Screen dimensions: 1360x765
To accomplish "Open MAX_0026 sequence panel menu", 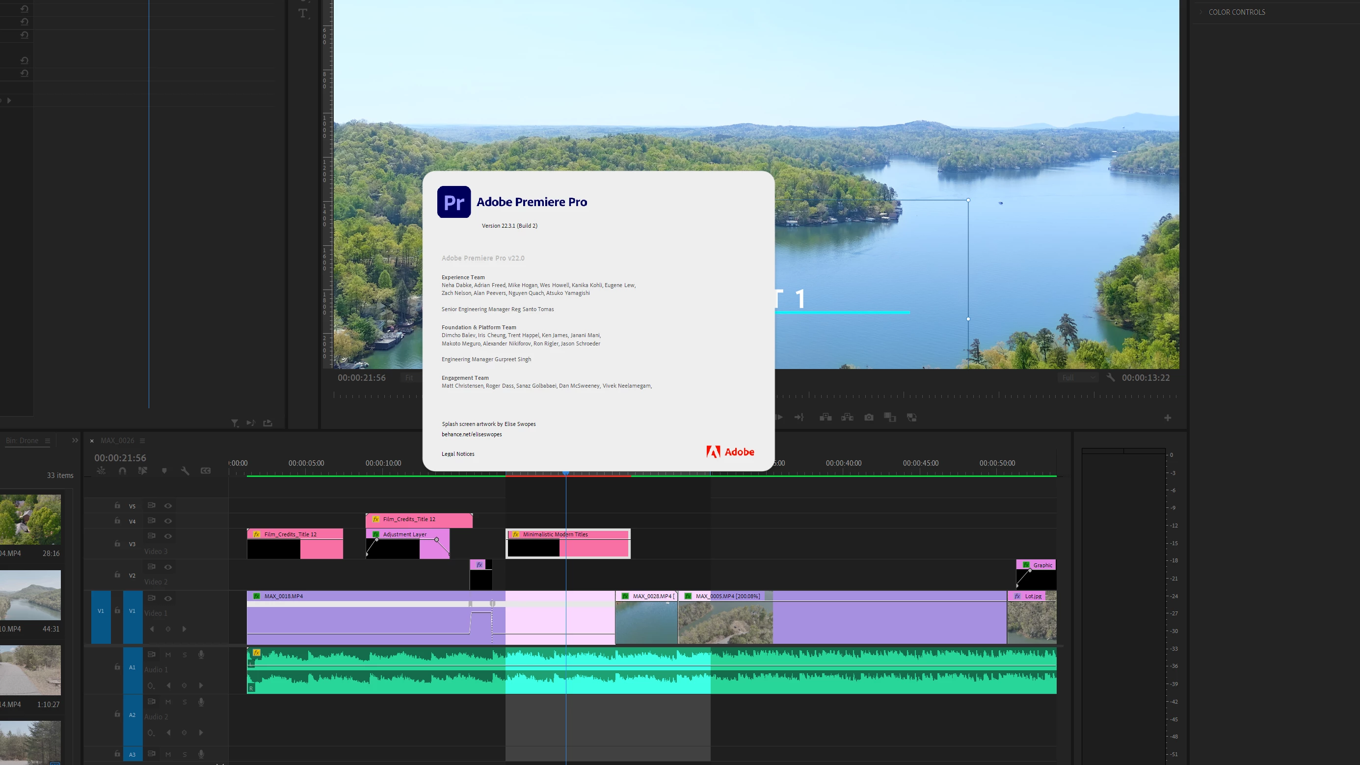I will (142, 441).
